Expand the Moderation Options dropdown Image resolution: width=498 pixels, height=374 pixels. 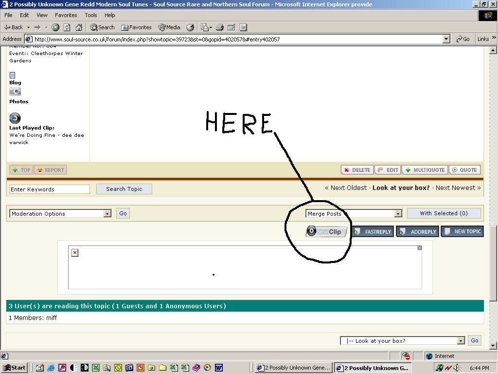pos(107,214)
